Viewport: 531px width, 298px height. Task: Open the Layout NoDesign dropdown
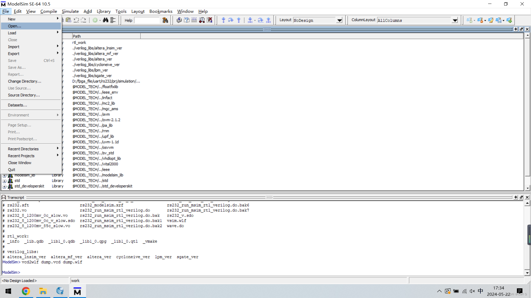(339, 20)
